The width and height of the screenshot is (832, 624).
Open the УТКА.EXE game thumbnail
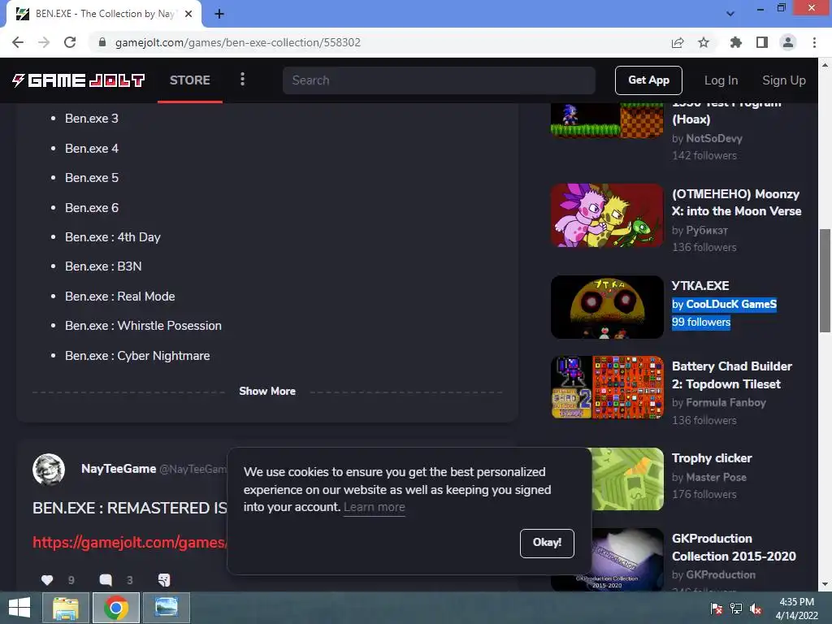[607, 307]
